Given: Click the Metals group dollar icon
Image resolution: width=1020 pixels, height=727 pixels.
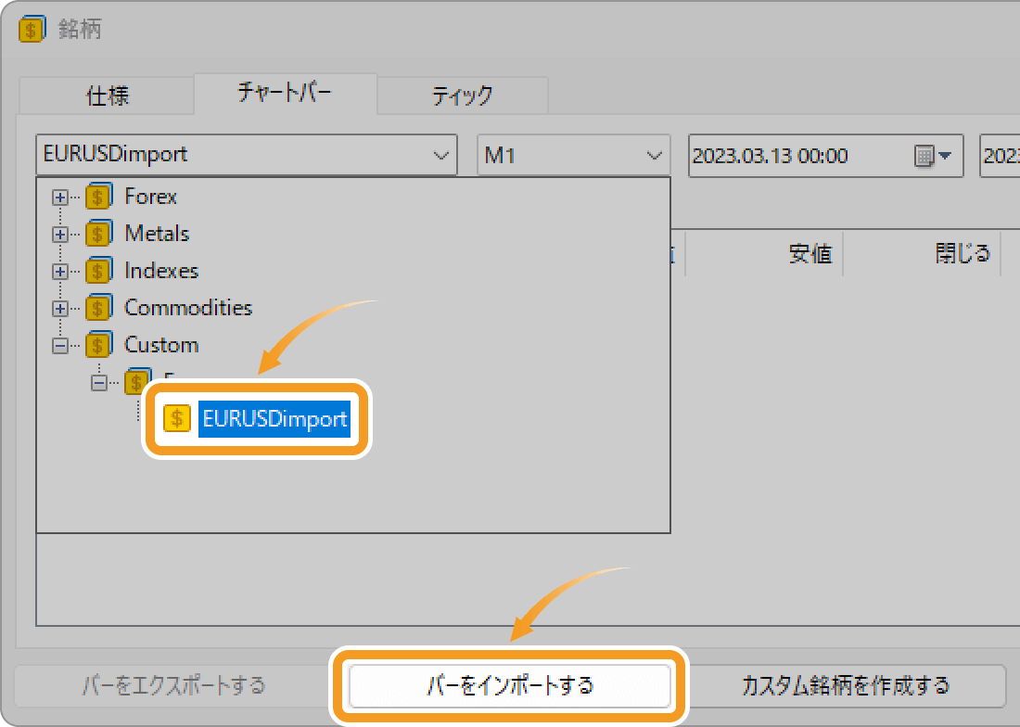Looking at the screenshot, I should click(x=99, y=234).
